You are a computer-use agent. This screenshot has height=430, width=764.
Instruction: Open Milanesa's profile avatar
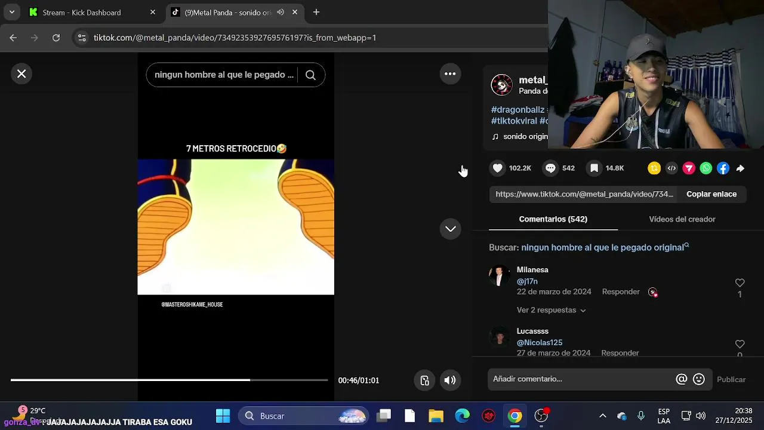coord(499,276)
